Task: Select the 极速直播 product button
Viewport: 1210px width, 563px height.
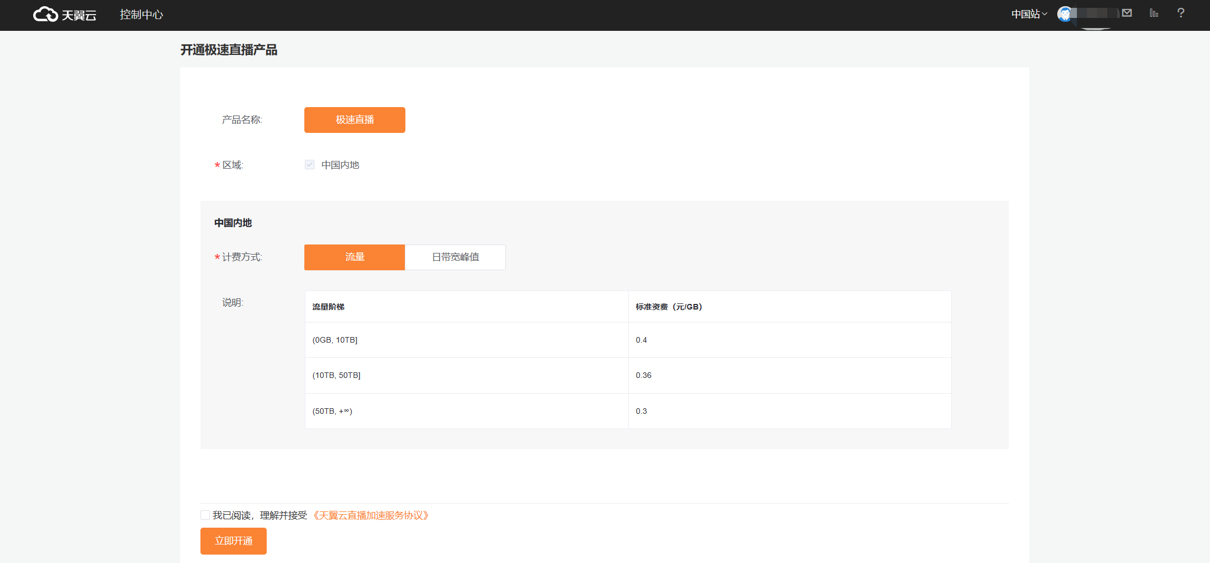Action: (355, 120)
